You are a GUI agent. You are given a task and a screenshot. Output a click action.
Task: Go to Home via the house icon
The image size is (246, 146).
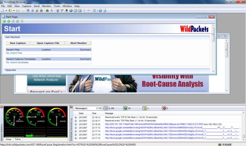[22, 21]
